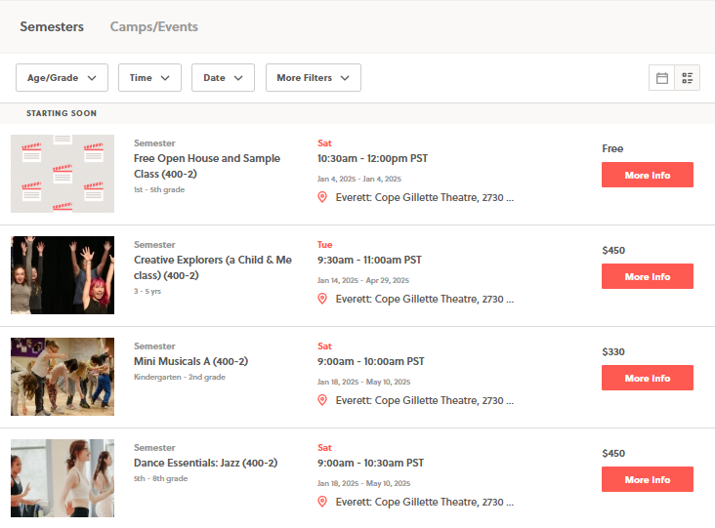The width and height of the screenshot is (715, 528).
Task: Open the Age/Grade filter dropdown
Action: tap(63, 78)
